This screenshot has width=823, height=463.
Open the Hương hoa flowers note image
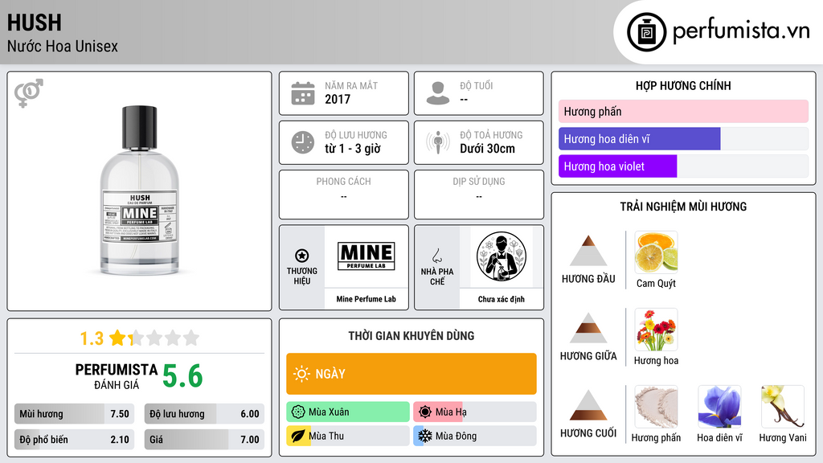[656, 329]
